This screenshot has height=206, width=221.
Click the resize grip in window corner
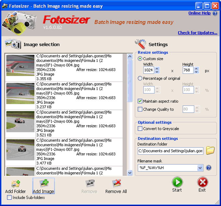pos(217,202)
